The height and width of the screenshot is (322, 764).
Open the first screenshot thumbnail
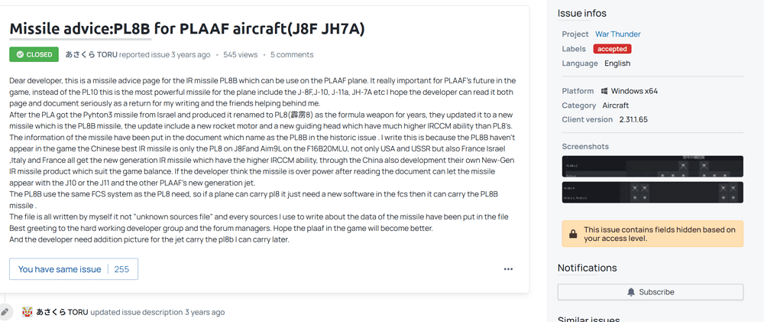click(652, 167)
